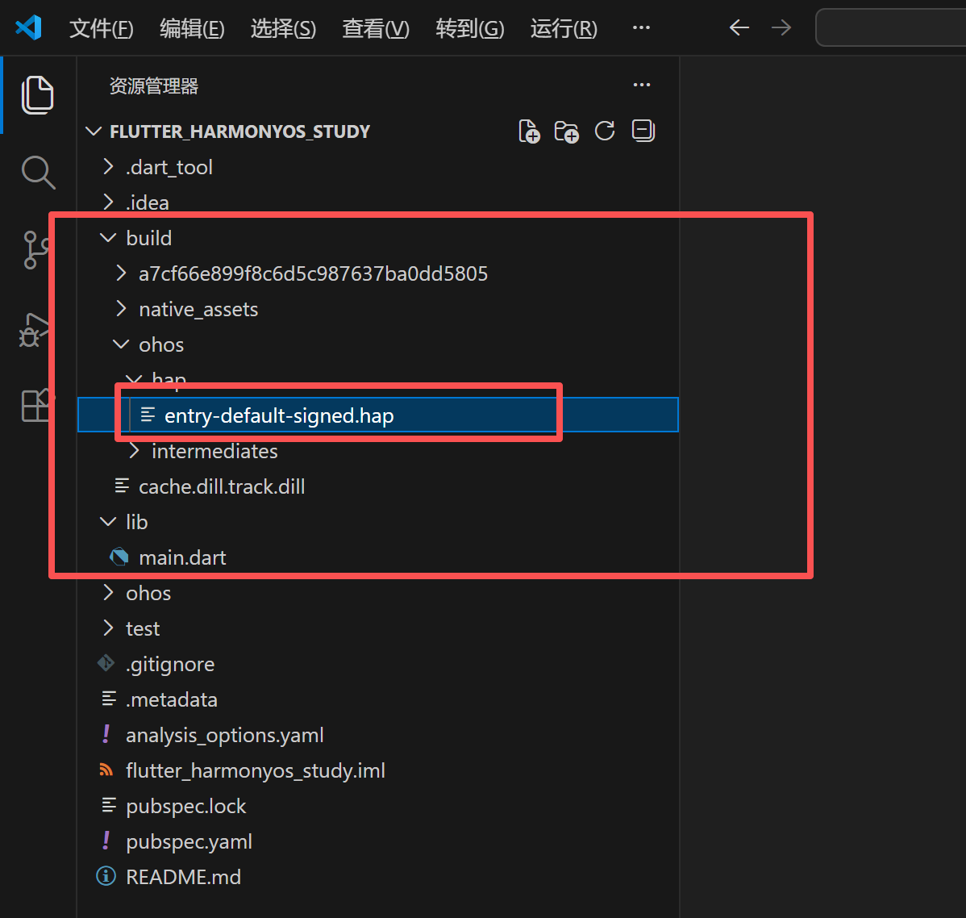The width and height of the screenshot is (966, 918).
Task: Click the 资源管理器 panel title
Action: tap(154, 86)
